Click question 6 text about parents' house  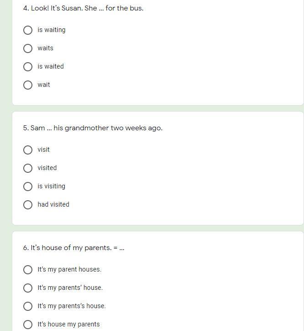click(x=74, y=248)
